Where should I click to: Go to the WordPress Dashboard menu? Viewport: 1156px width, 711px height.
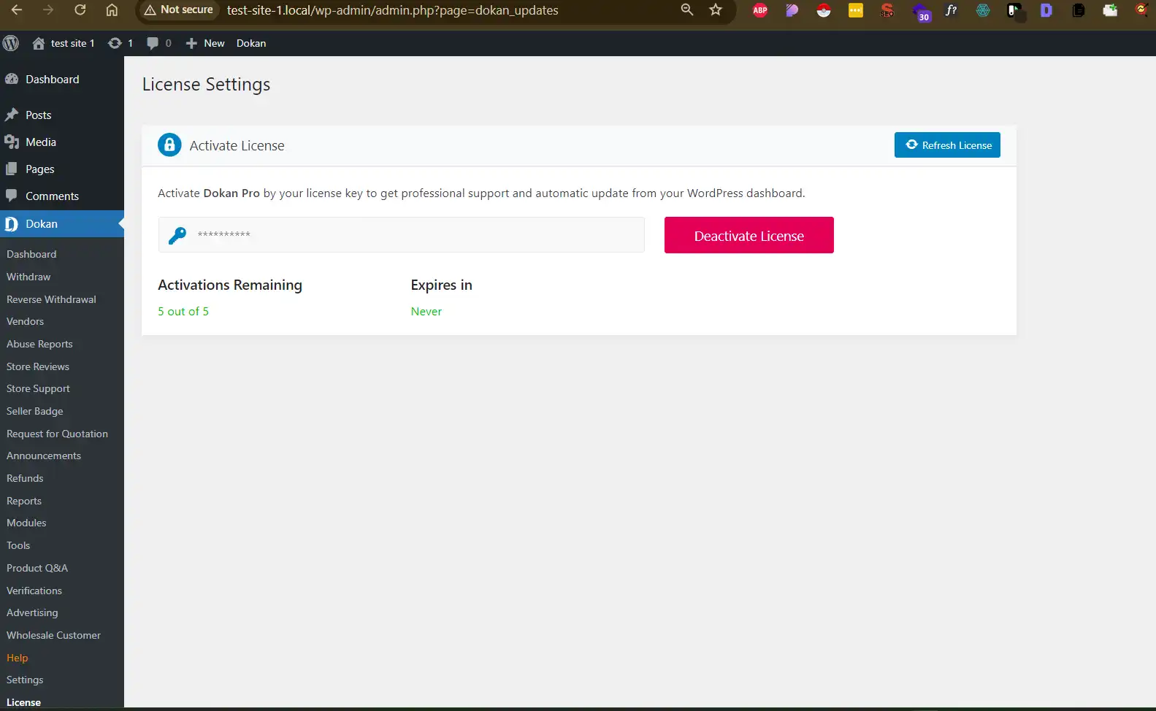click(x=62, y=79)
